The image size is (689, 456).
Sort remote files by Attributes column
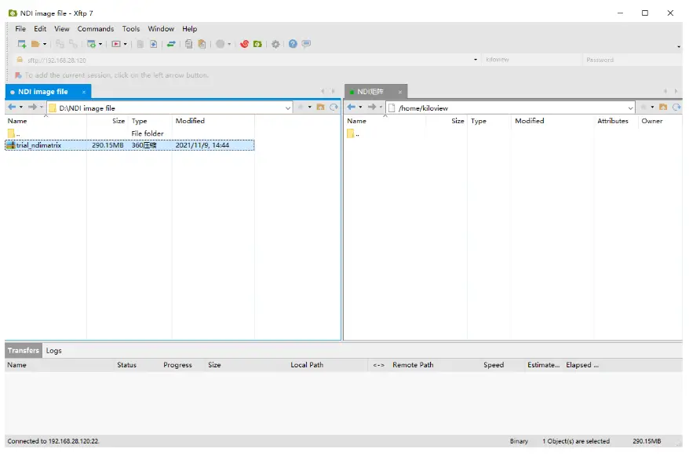pos(612,121)
